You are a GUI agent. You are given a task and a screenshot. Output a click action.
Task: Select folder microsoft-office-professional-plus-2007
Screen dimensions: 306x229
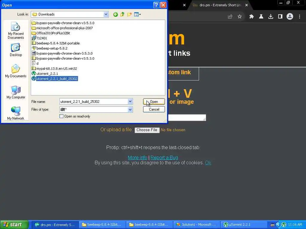pyautogui.click(x=62, y=28)
